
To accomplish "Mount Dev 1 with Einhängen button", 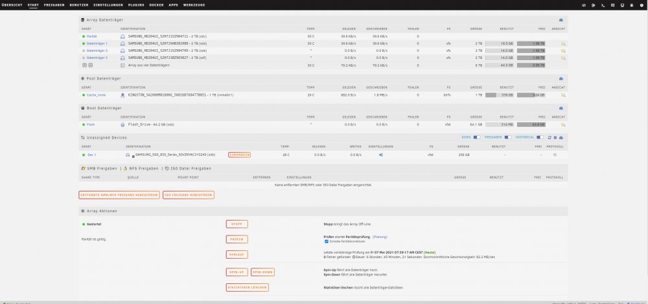I will pos(239,155).
